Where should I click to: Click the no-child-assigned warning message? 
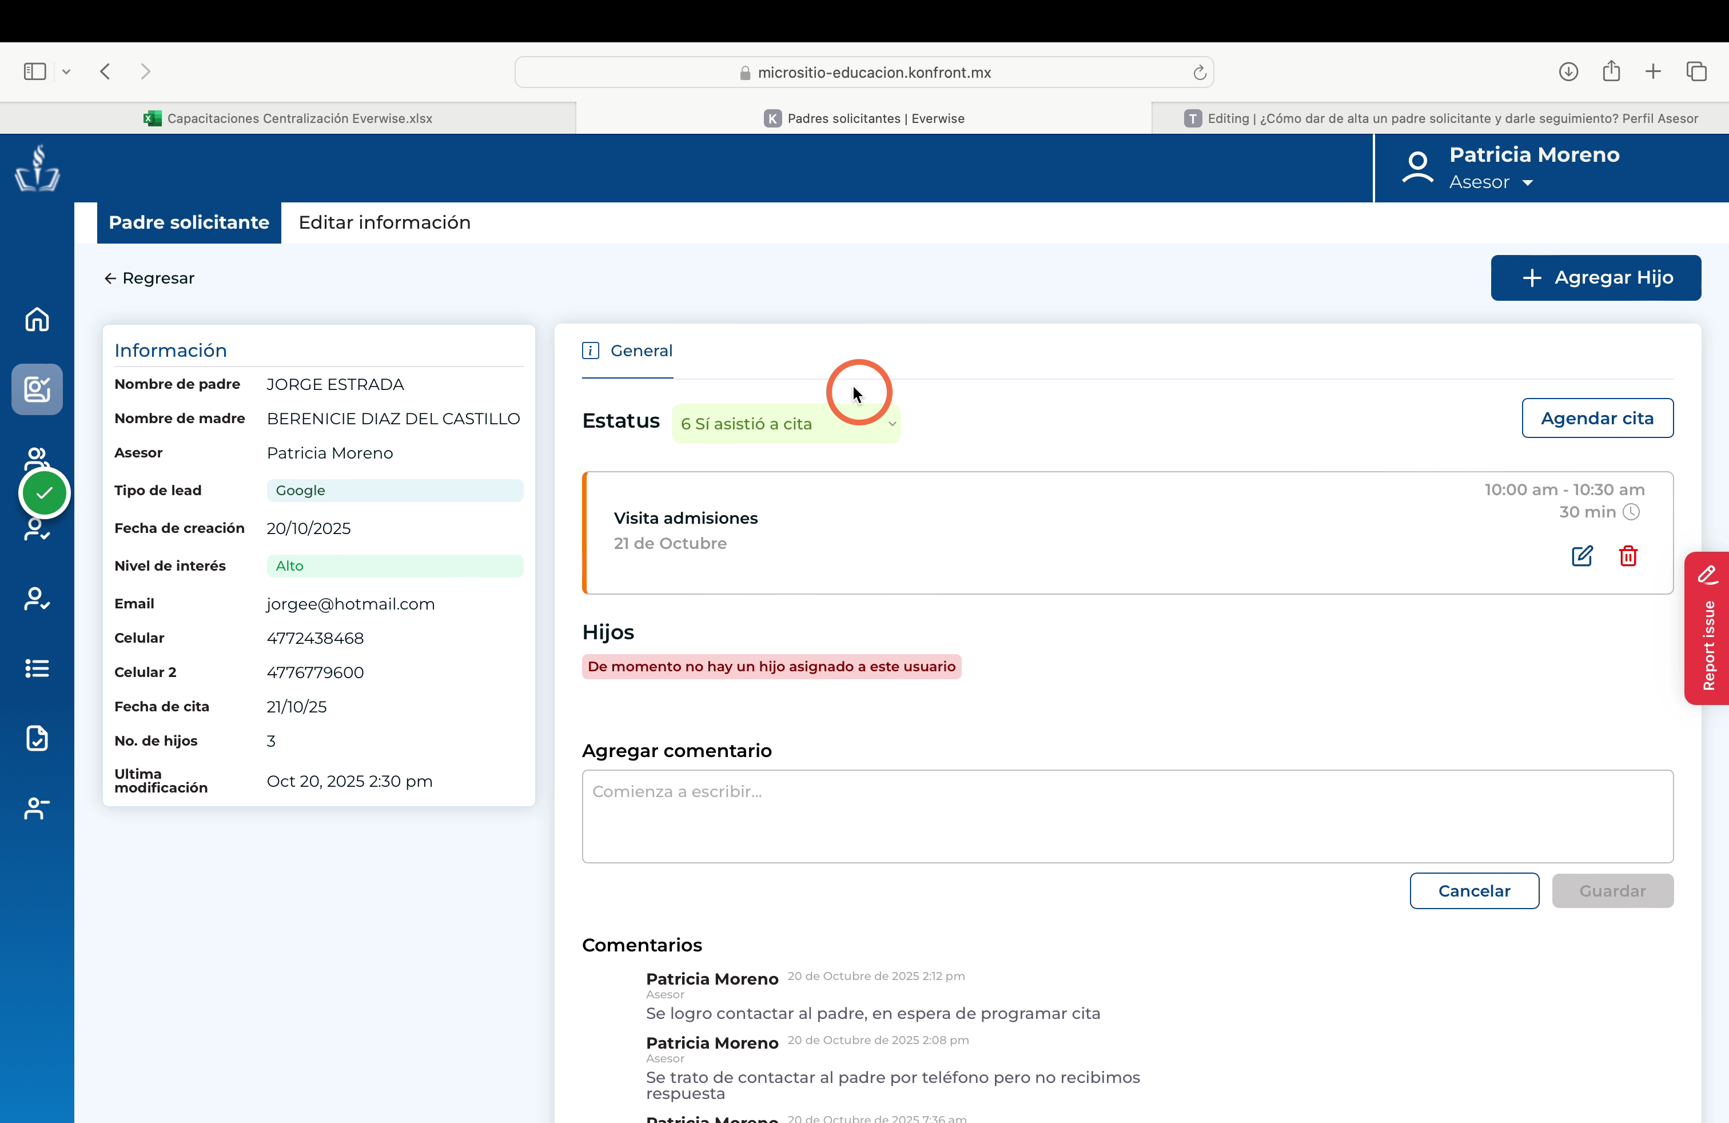tap(771, 666)
